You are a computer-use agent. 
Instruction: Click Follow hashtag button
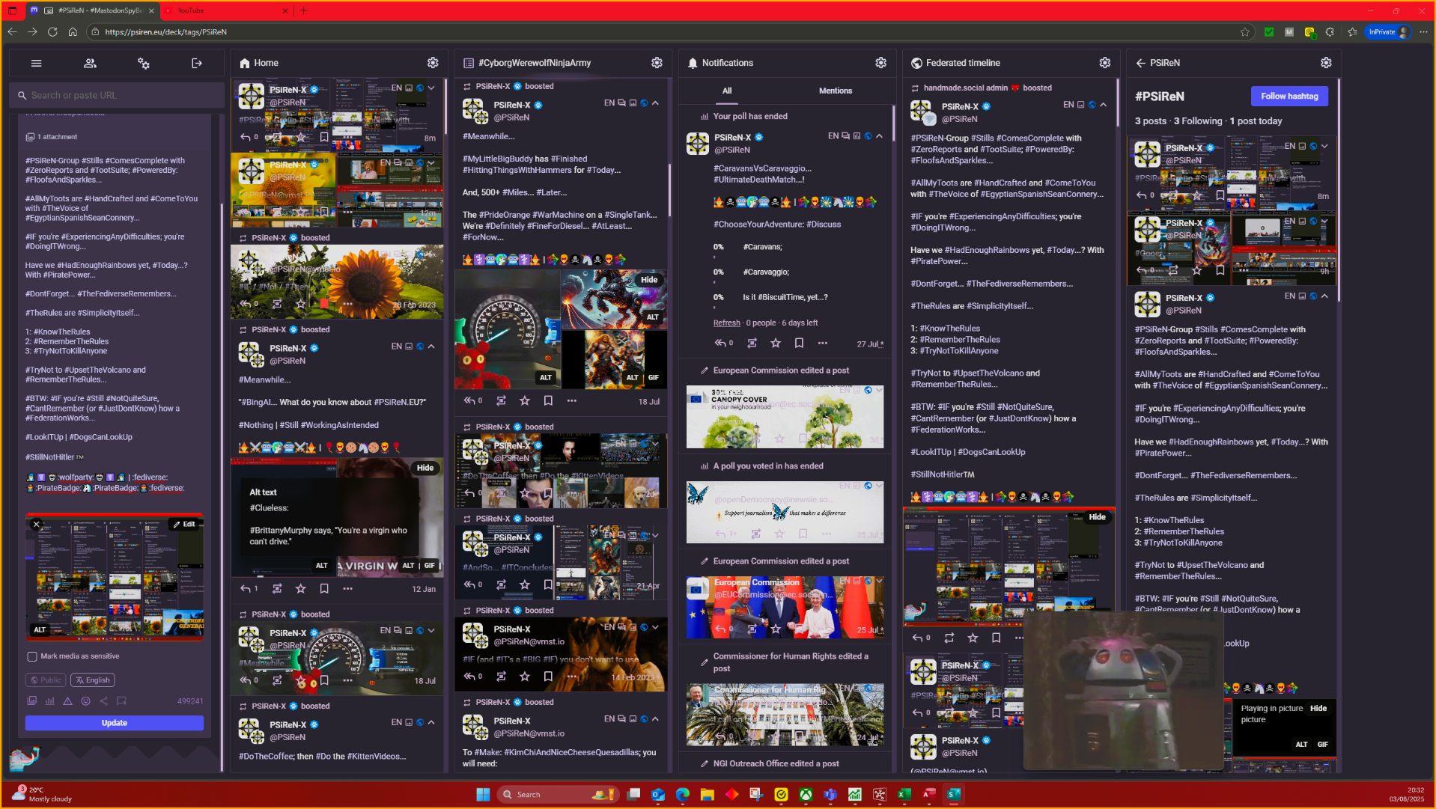[1289, 96]
